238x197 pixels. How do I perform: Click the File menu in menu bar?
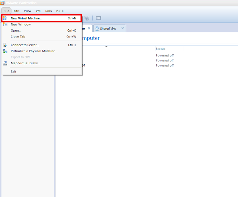pos(6,11)
